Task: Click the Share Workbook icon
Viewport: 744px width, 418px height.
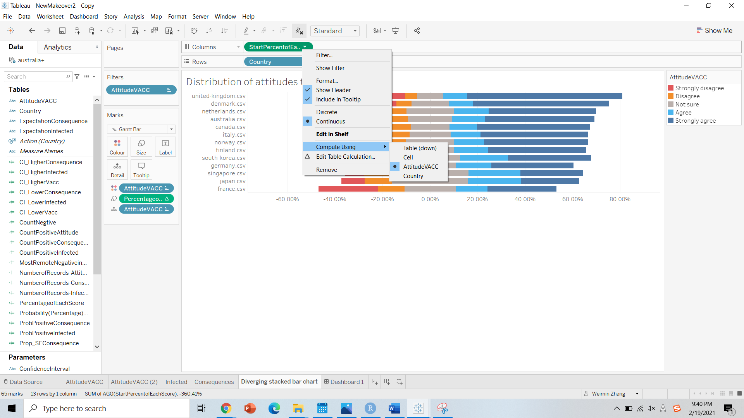Action: [417, 31]
